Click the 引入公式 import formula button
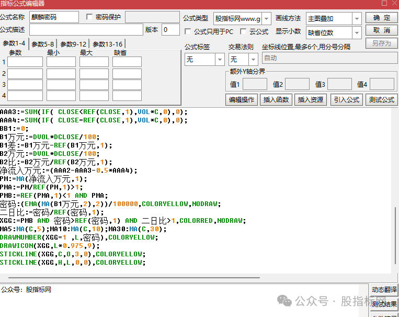Screen dimensions: 399x317 [346, 99]
